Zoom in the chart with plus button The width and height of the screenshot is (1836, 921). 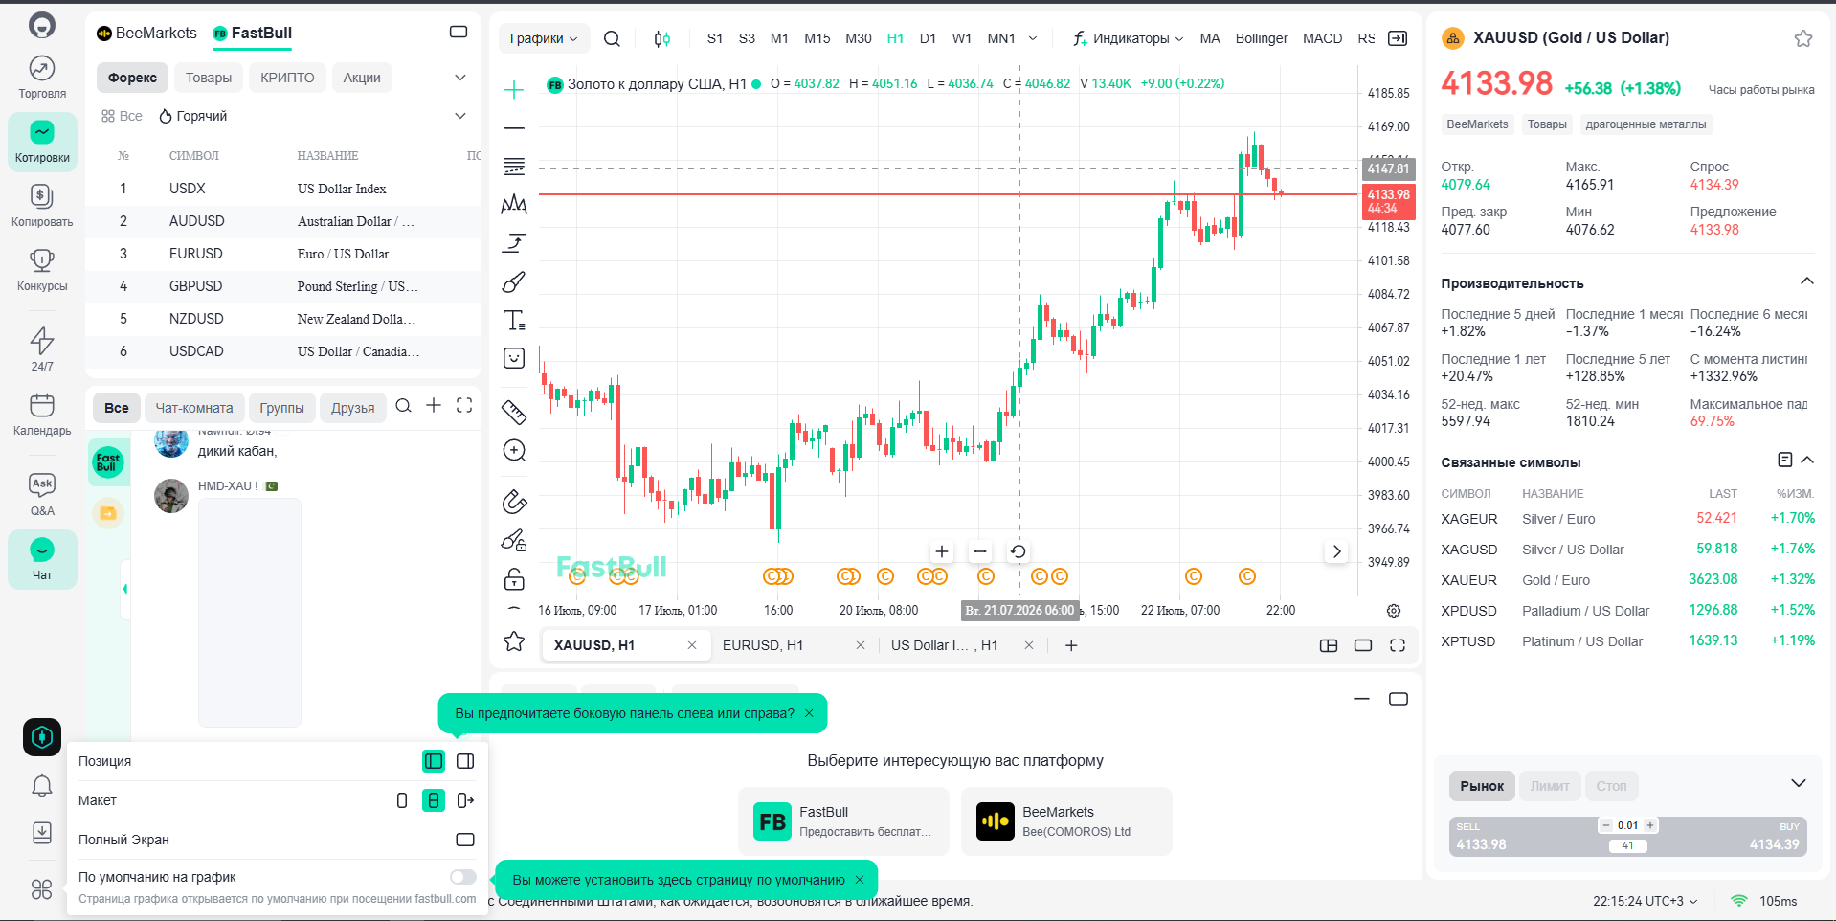point(942,551)
